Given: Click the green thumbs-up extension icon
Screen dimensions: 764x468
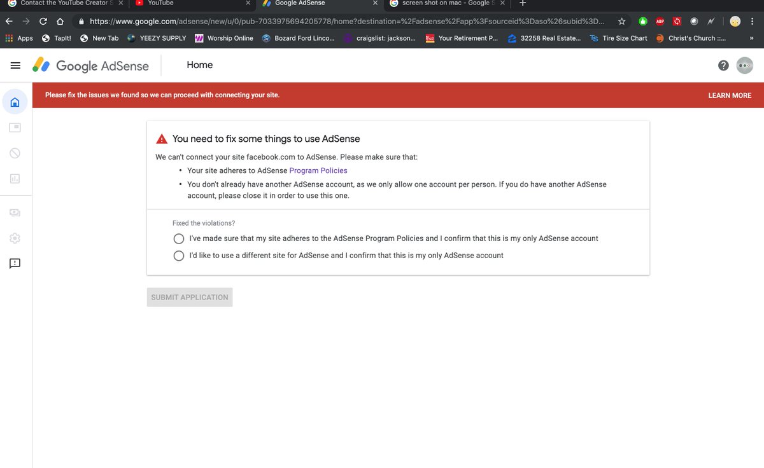Looking at the screenshot, I should (x=644, y=21).
